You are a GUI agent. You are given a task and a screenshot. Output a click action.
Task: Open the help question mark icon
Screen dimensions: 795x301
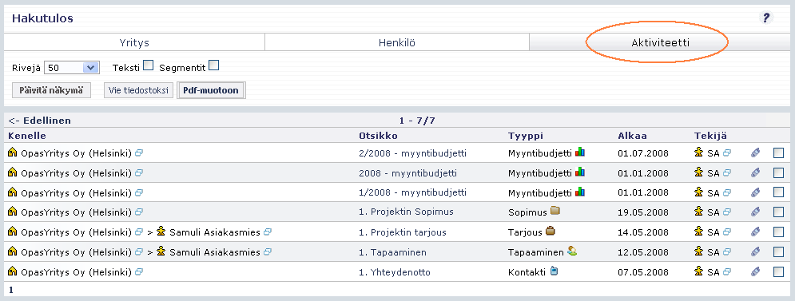pos(766,18)
